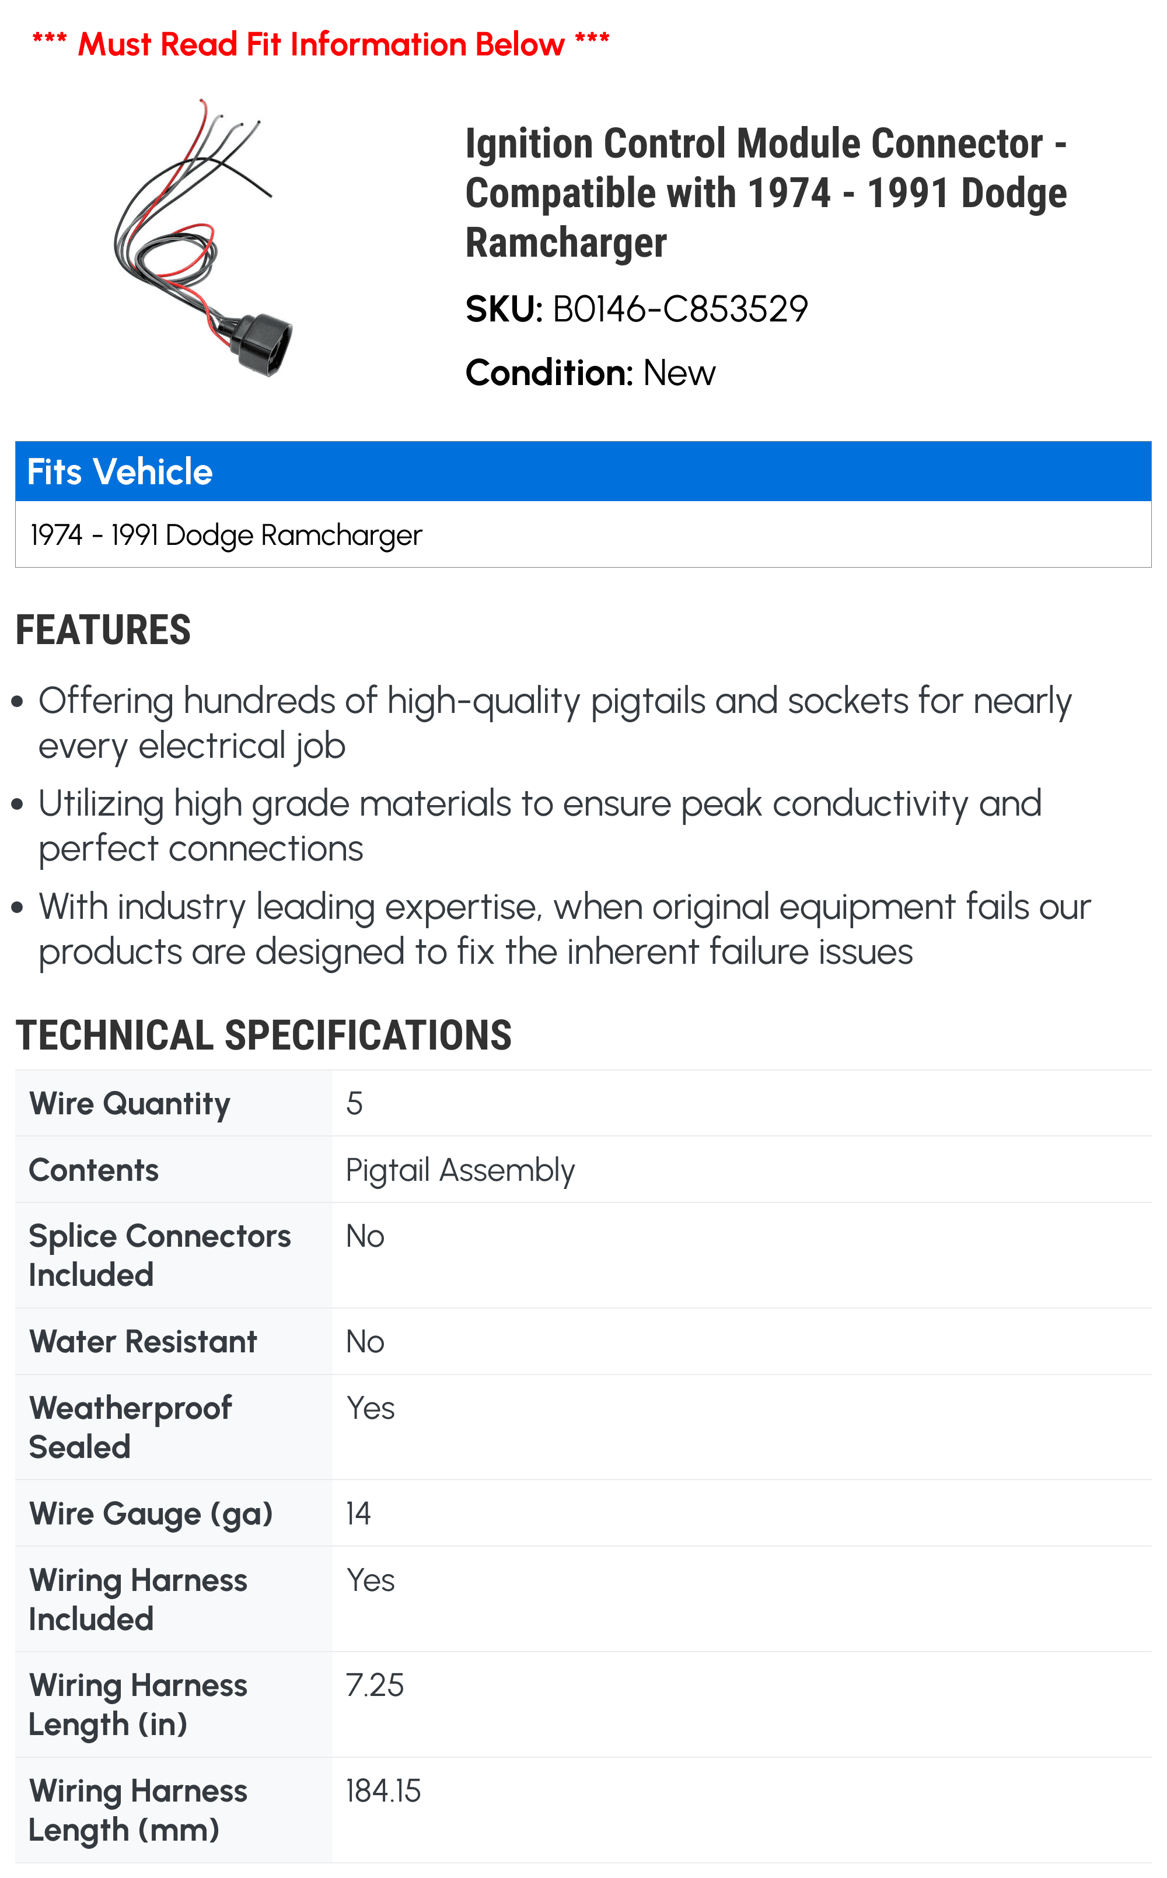Click the Condition: New label
The image size is (1167, 1878).
coord(591,373)
